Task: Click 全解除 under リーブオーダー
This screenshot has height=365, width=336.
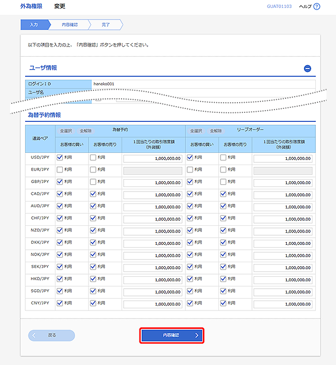Action: pyautogui.click(x=216, y=131)
